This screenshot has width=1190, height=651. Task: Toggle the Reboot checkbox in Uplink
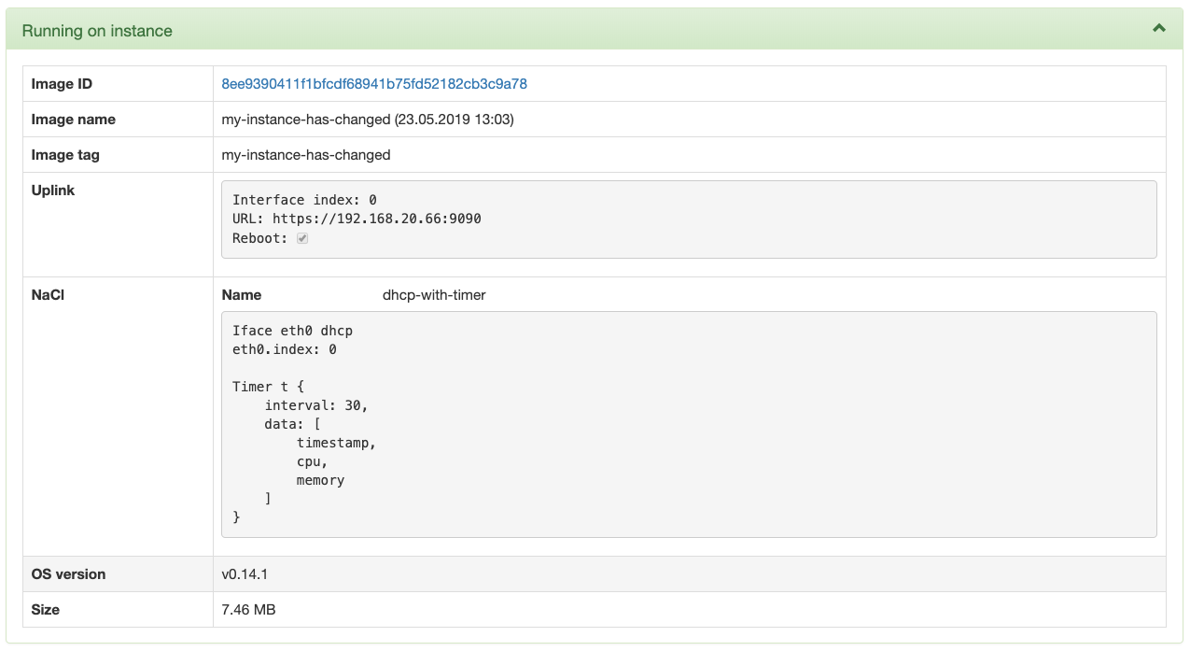[302, 239]
